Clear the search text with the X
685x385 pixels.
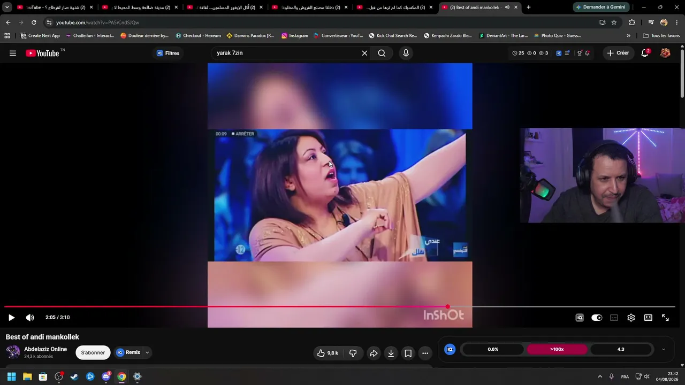point(364,53)
